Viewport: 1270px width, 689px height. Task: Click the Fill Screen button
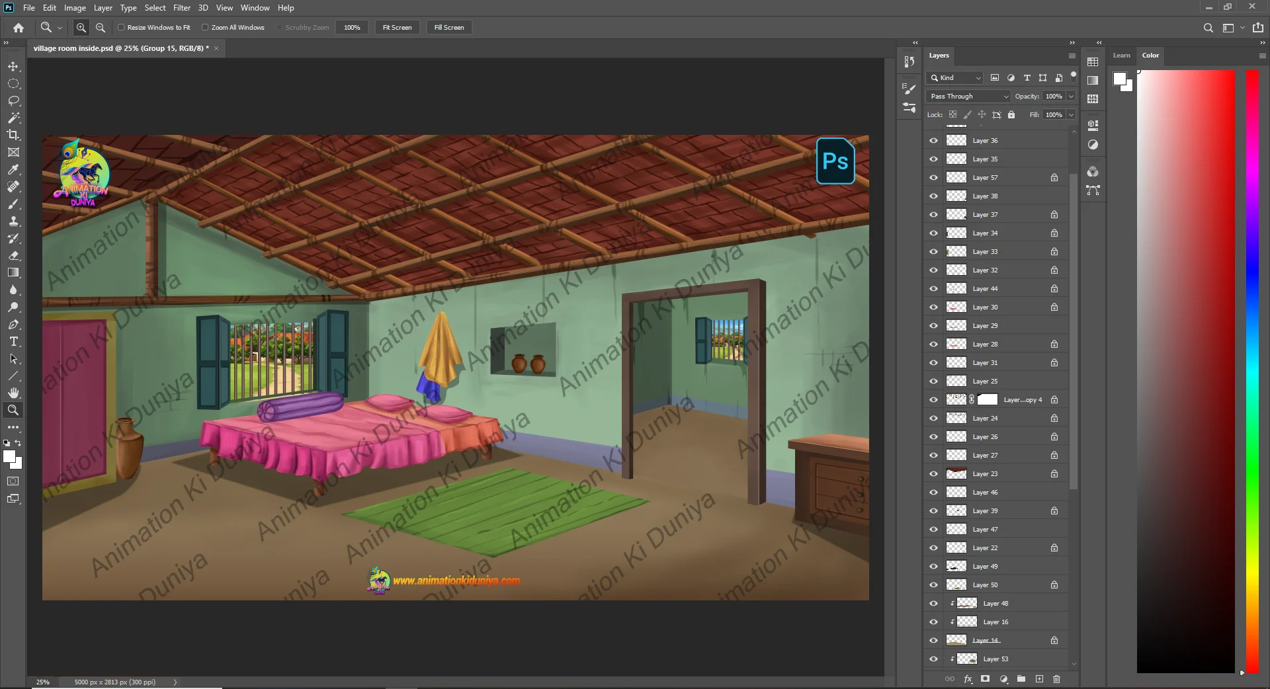point(449,28)
